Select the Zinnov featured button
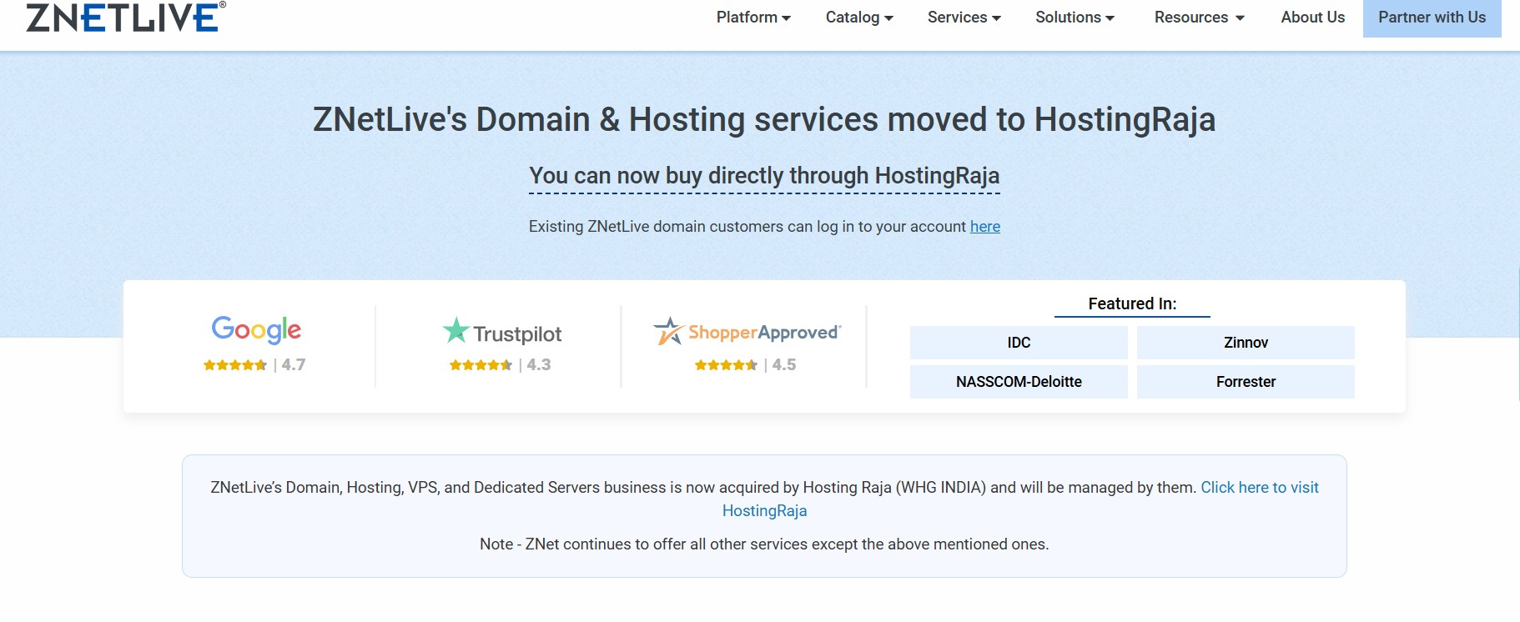This screenshot has height=622, width=1520. (x=1246, y=343)
